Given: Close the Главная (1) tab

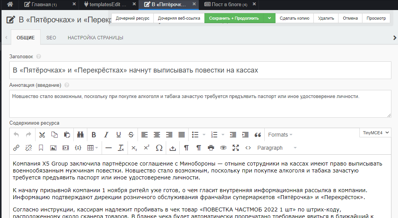Looking at the screenshot, I should tap(74, 4).
